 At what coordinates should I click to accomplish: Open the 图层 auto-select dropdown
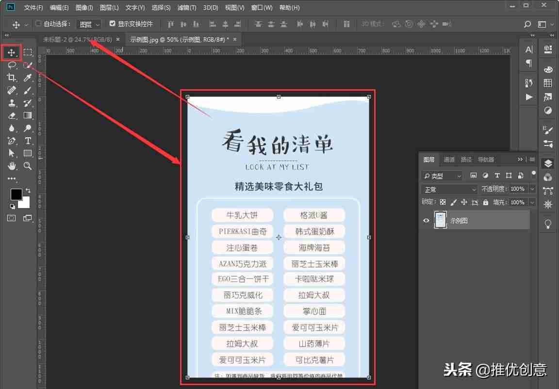coord(89,24)
